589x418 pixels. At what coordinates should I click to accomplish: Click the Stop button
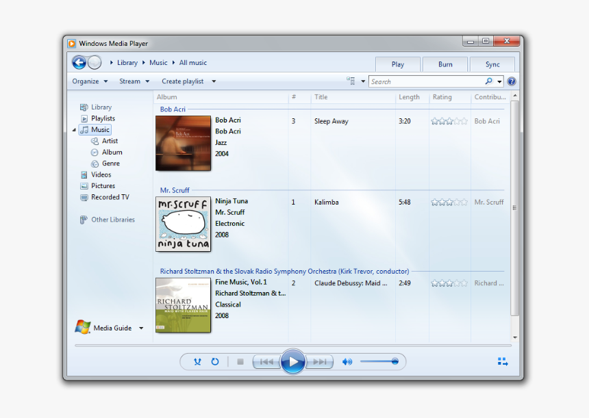[240, 362]
